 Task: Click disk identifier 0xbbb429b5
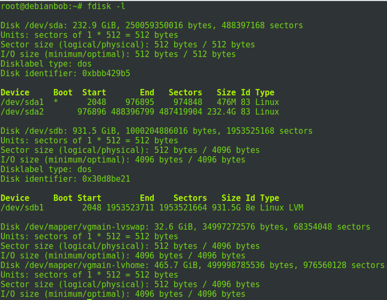pyautogui.click(x=106, y=73)
